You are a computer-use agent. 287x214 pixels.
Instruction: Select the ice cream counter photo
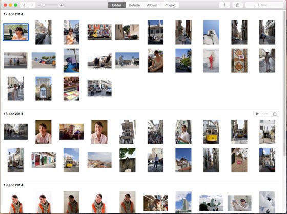click(71, 89)
